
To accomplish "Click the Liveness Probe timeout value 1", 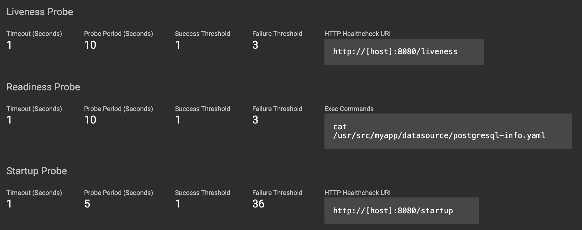I will click(x=9, y=45).
